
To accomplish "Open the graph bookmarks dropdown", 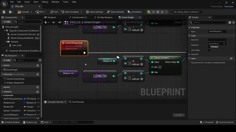I will [47, 22].
